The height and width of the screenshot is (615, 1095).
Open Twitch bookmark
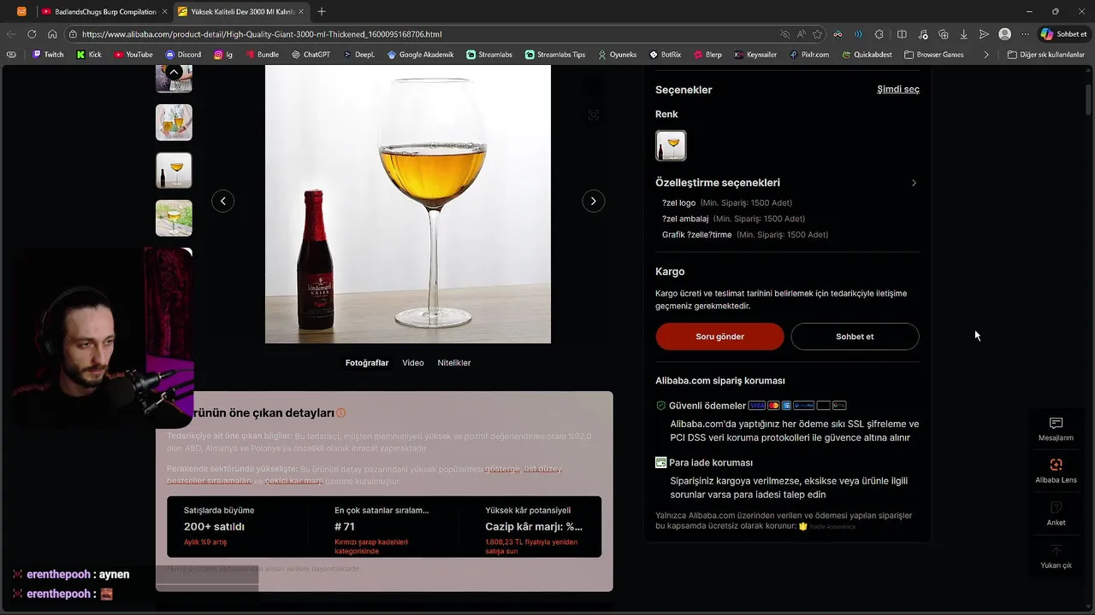pos(48,55)
